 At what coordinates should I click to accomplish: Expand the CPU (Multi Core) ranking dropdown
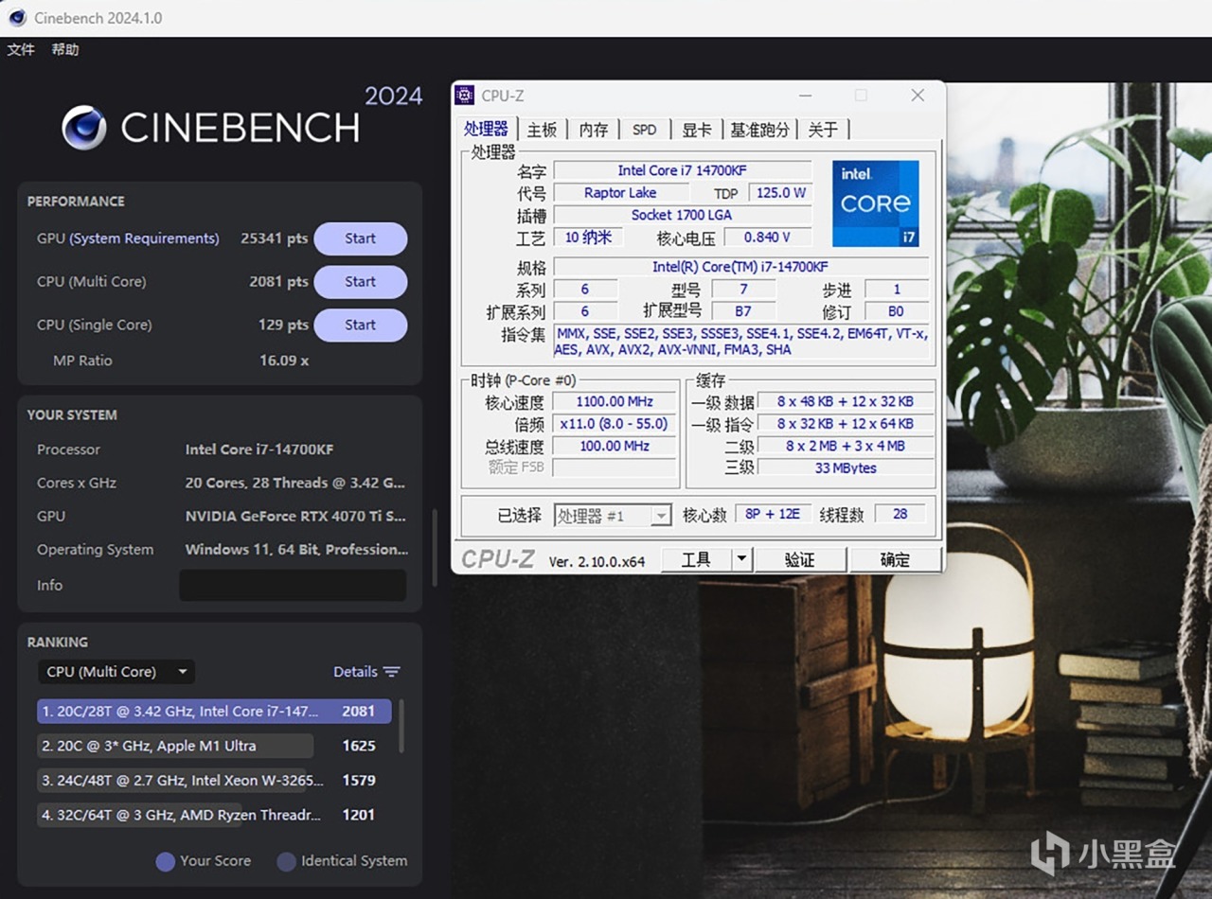tap(116, 672)
